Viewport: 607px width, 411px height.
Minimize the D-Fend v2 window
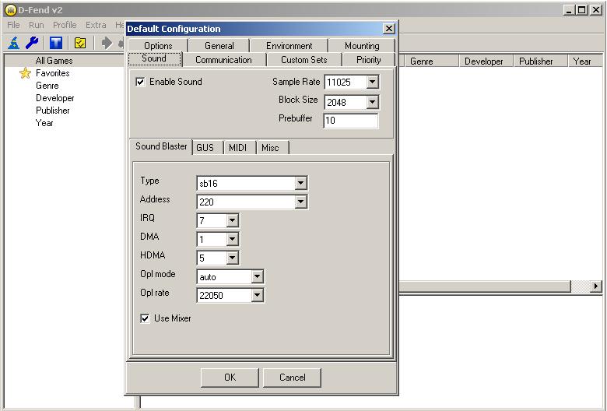coord(569,10)
